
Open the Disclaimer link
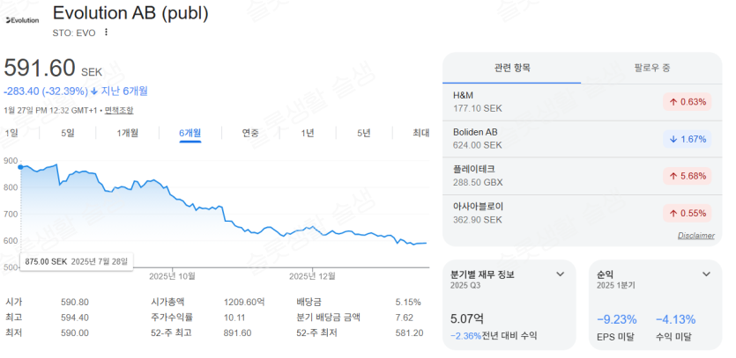[695, 236]
